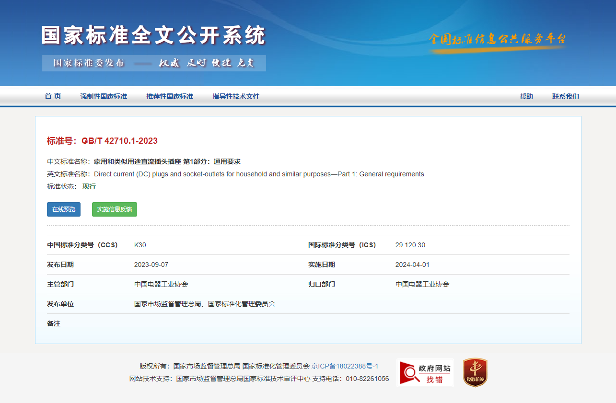Open the 首页 navigation item
Screen dimensions: 616x403
pos(53,96)
